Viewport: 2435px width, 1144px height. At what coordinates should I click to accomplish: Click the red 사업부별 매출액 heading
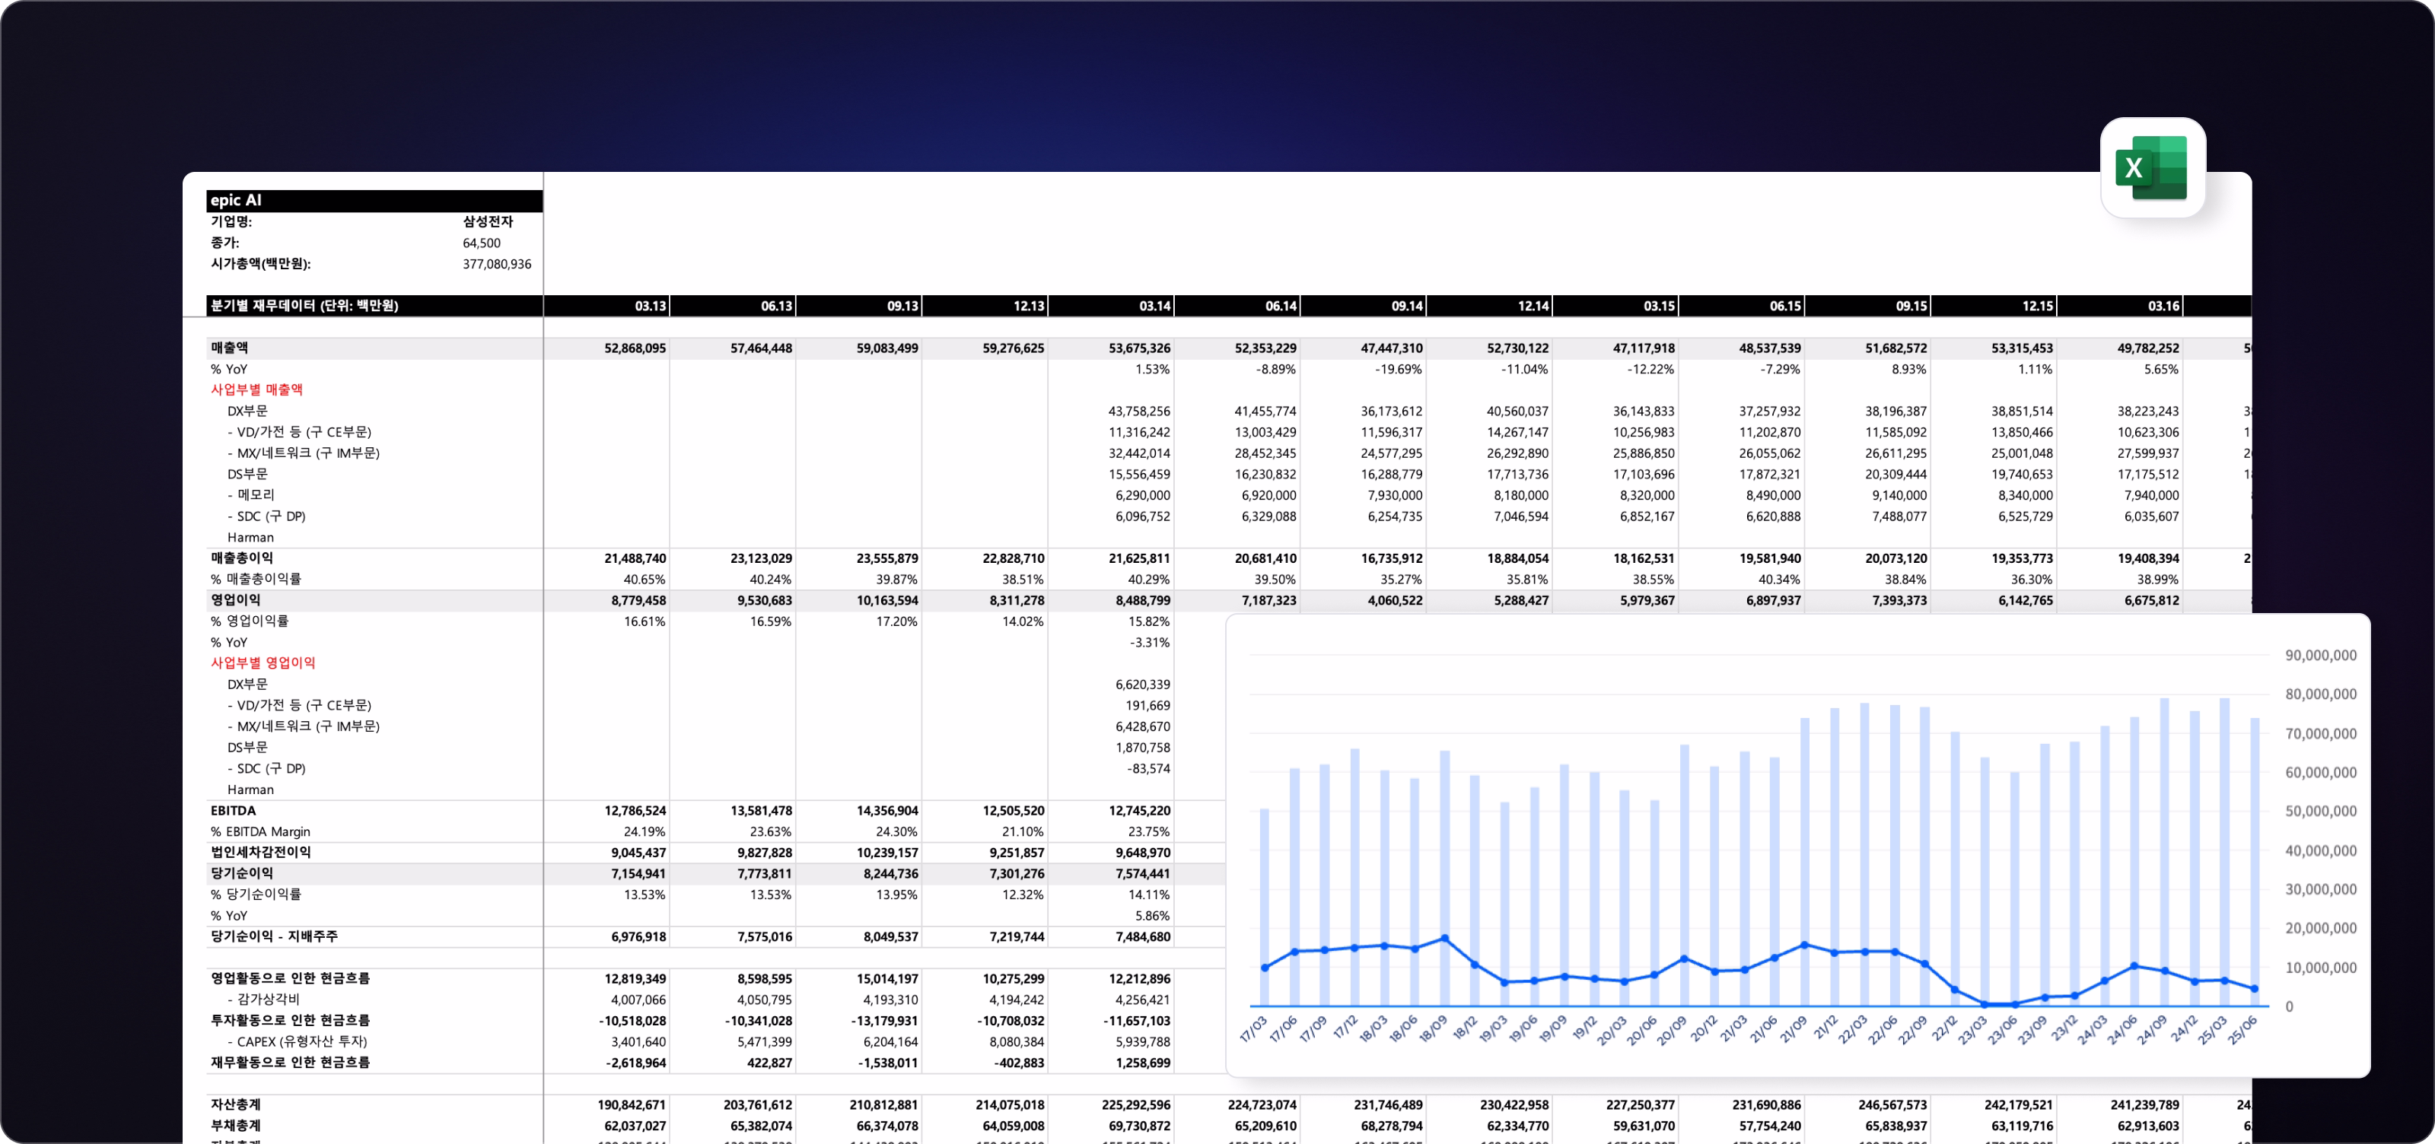(256, 389)
